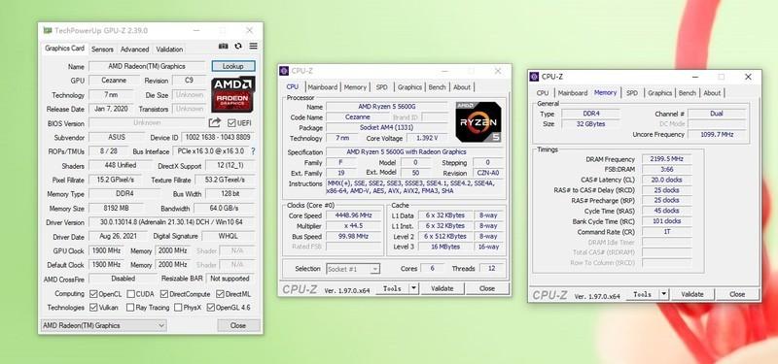Screen dimensions: 778x364
Task: Open the Socket #1 selection dropdown
Action: [353, 269]
